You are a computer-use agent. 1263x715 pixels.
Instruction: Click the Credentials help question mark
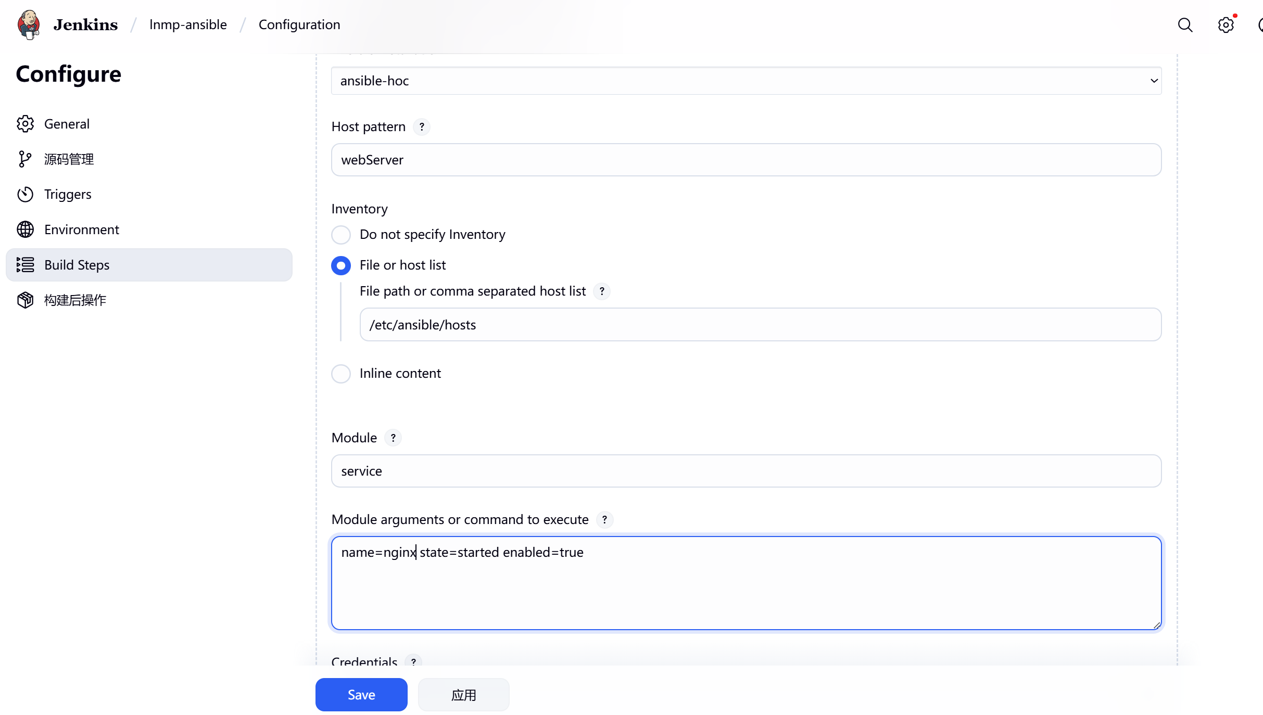413,661
